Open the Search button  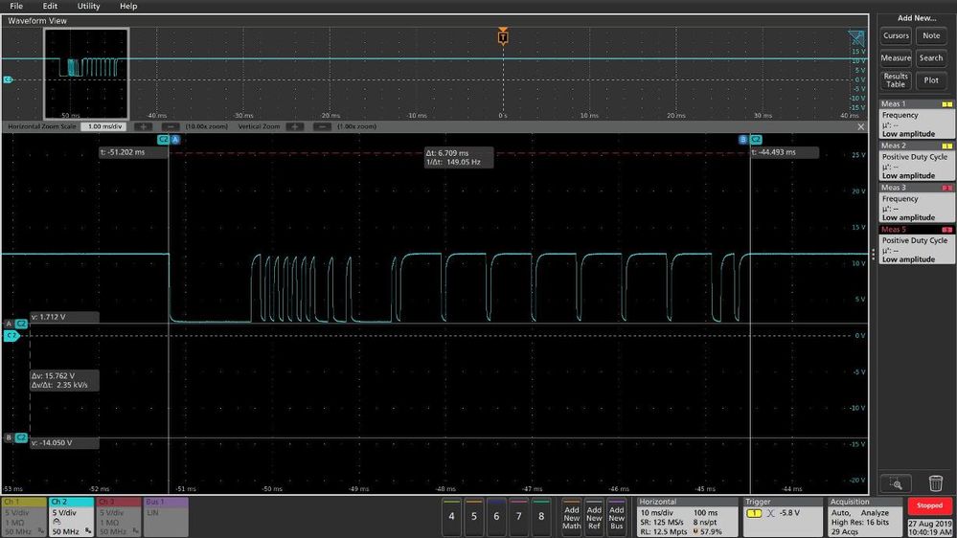[931, 58]
